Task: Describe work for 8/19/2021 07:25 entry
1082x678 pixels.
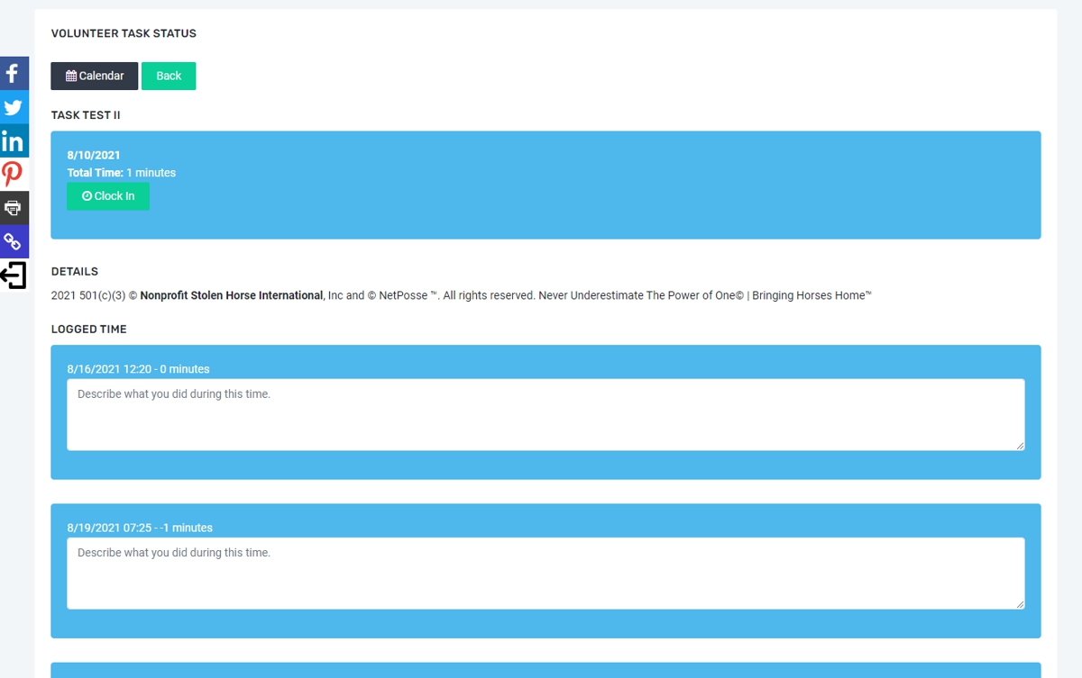Action: point(546,574)
